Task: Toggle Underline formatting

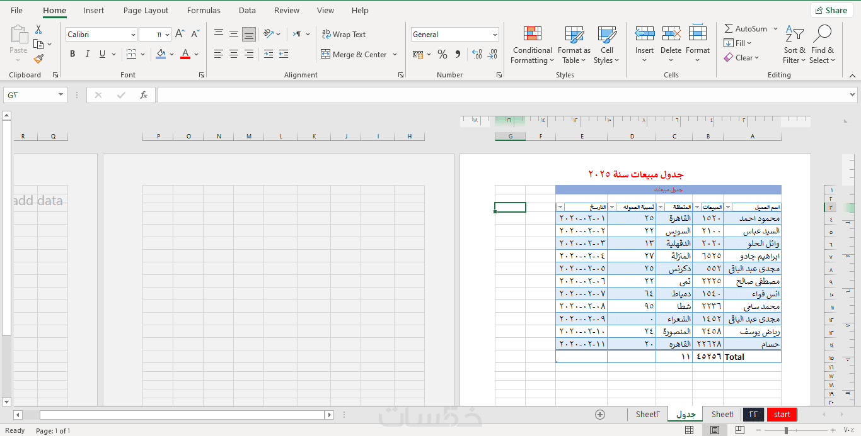Action: pyautogui.click(x=102, y=54)
